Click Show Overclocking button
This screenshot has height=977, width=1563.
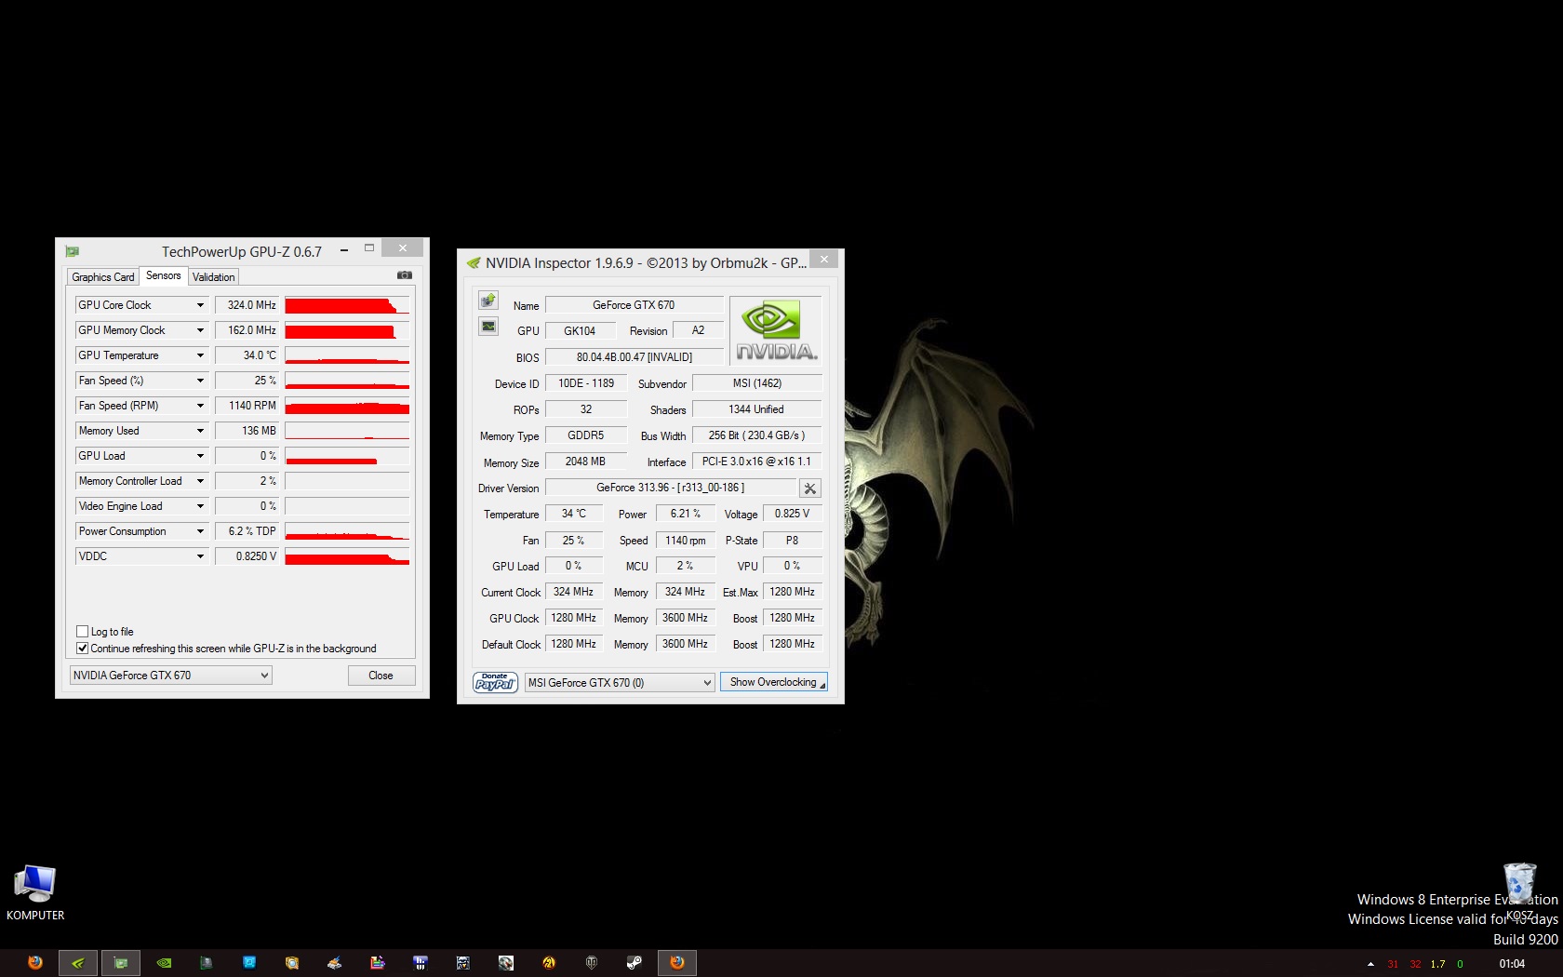tap(774, 682)
